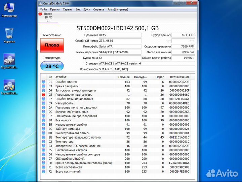Viewport: 242px width, 182px height.
Task: Open the Справка menu
Action: coord(98,9)
